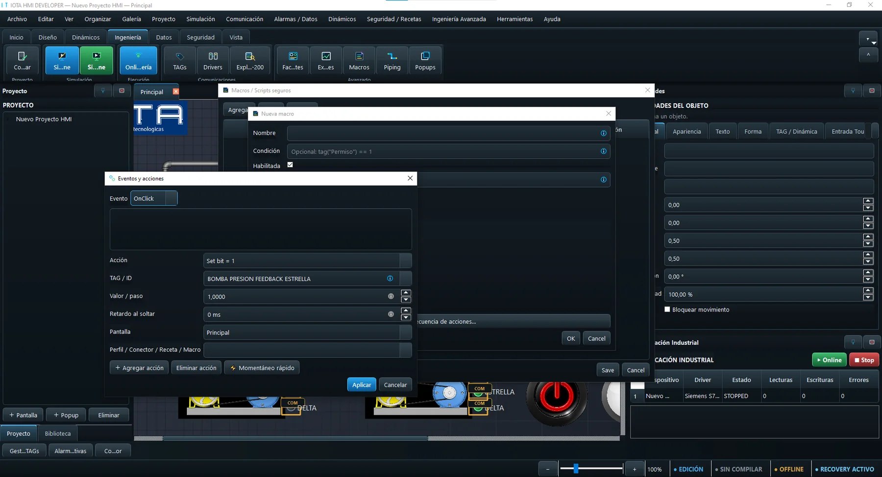882x477 pixels.
Task: Click OK in the Nueva macro dialog
Action: pyautogui.click(x=571, y=338)
